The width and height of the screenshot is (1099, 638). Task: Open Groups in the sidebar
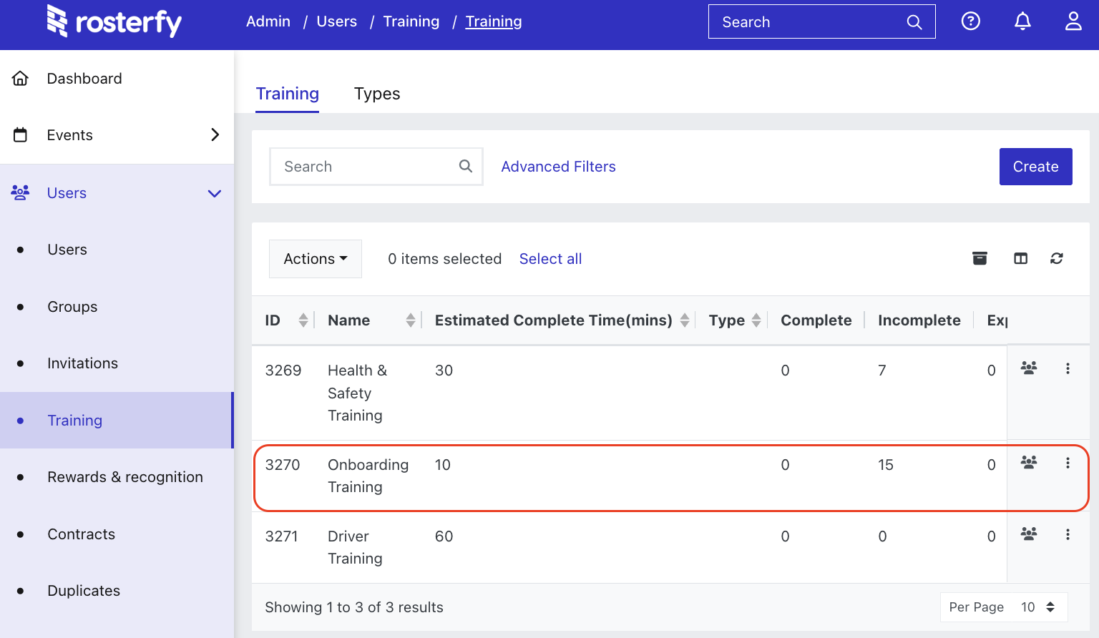[x=72, y=307]
